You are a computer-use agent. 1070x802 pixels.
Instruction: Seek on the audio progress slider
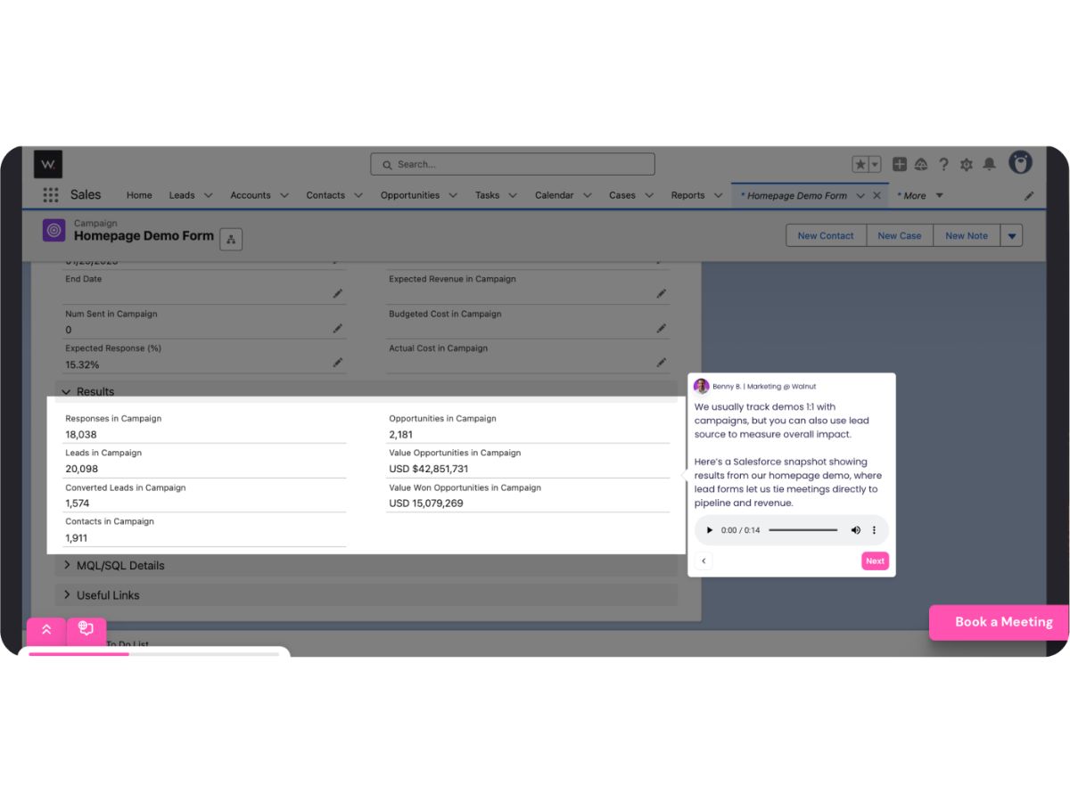803,530
